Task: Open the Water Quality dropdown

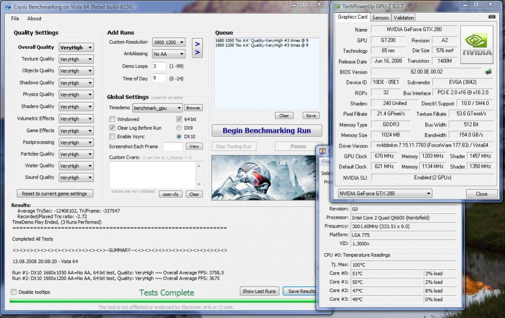Action: [x=76, y=166]
